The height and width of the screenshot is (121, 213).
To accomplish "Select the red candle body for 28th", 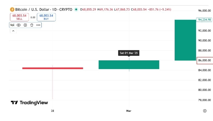I will coord(53,68).
